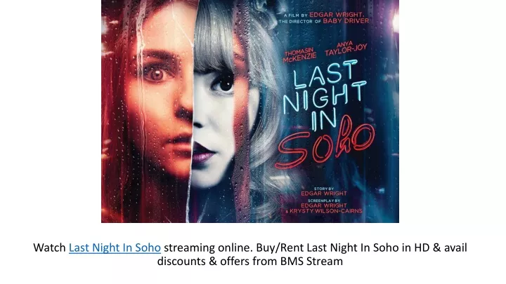Click the Anya Taylor-Joy name on the poster

pyautogui.click(x=346, y=48)
